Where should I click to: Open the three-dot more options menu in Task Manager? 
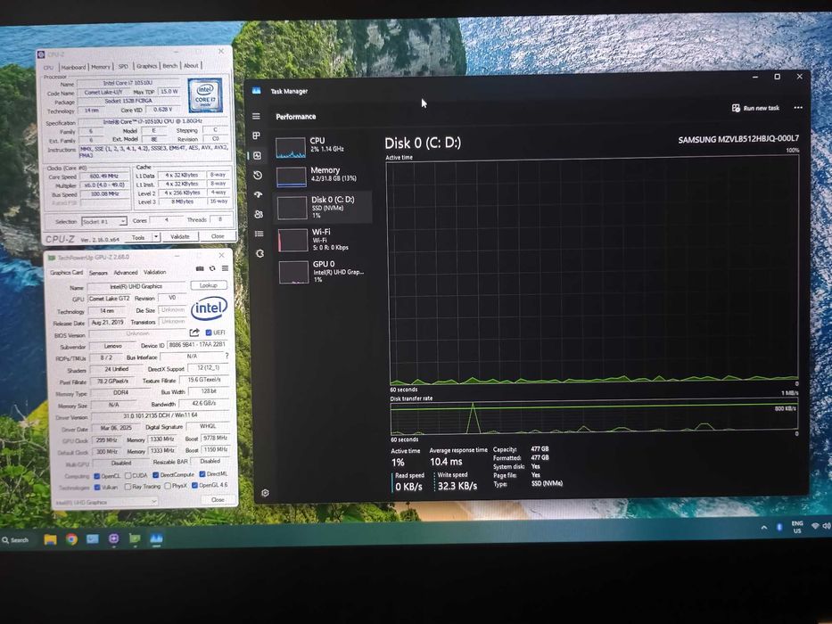point(798,108)
